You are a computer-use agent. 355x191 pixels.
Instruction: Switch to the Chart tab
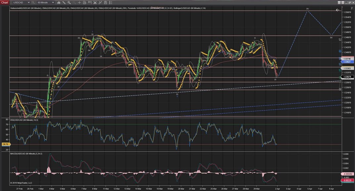5,3
